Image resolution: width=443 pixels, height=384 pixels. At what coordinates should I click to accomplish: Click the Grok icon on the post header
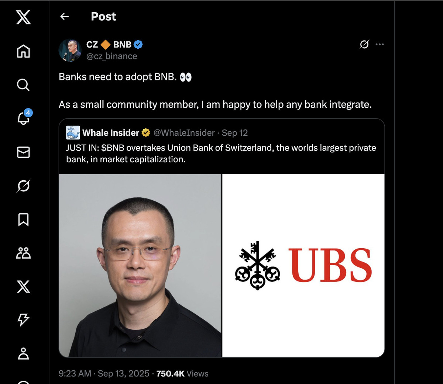[x=364, y=45]
